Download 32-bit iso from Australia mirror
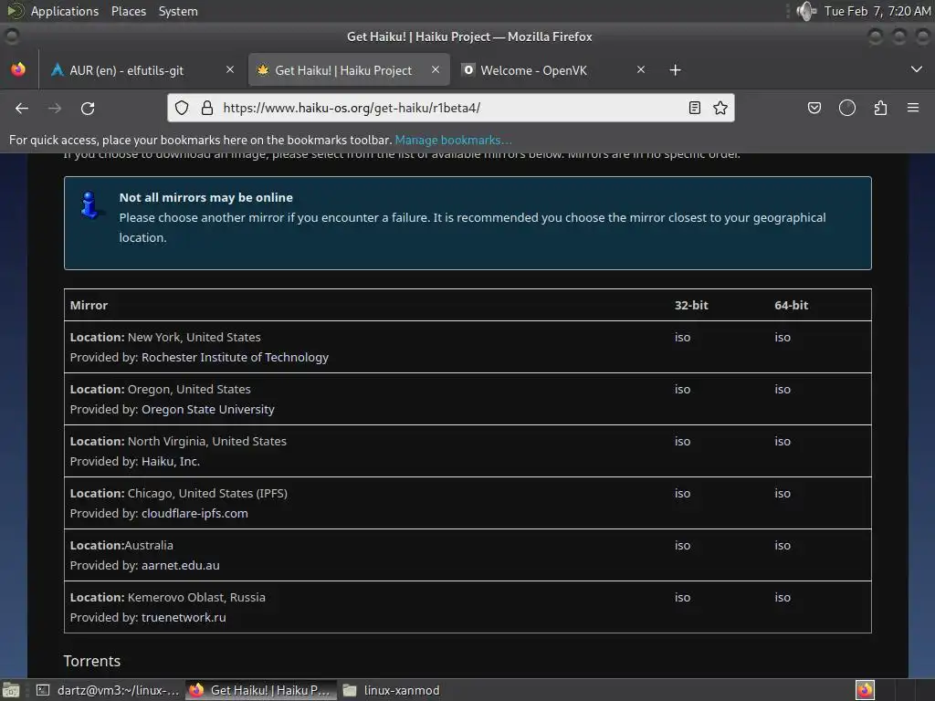The width and height of the screenshot is (935, 701). [x=682, y=546]
